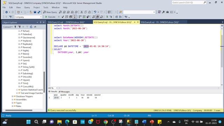224x126 pixels.
Task: Select Results to File icon
Action: [x=101, y=17]
